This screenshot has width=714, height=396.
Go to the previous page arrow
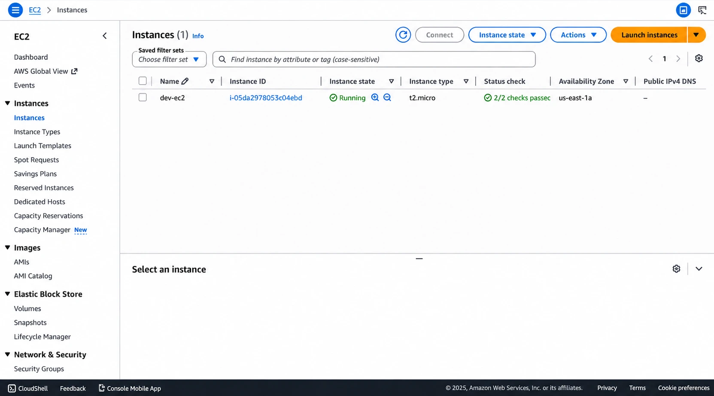(650, 59)
